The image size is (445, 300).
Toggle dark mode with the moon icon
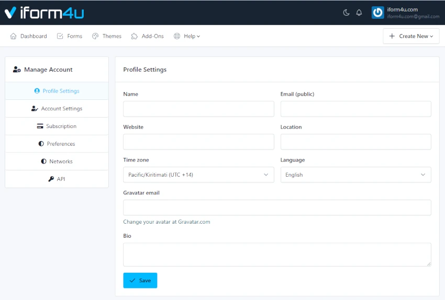(x=346, y=13)
